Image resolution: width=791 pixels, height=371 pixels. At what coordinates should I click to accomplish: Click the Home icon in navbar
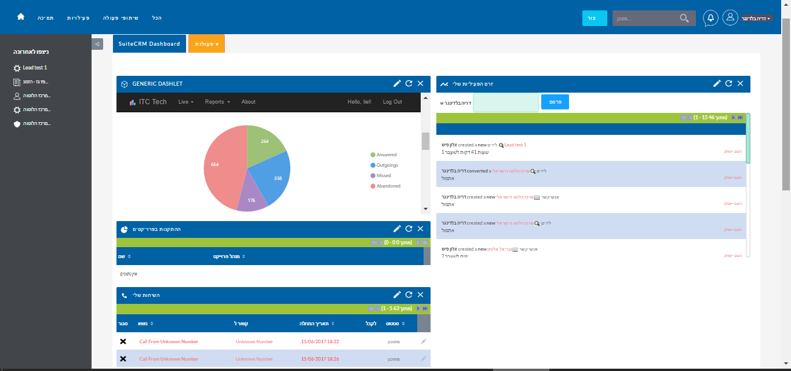click(21, 17)
